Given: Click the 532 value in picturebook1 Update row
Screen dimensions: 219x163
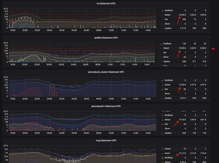Looking at the screenshot, I should [x=184, y=133].
